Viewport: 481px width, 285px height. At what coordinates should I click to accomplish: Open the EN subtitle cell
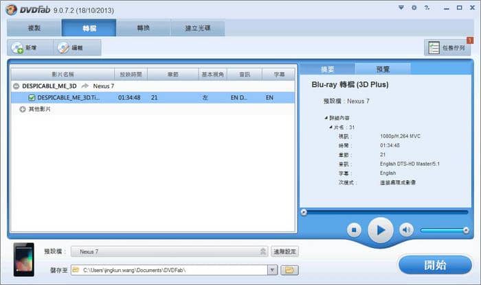tap(269, 97)
